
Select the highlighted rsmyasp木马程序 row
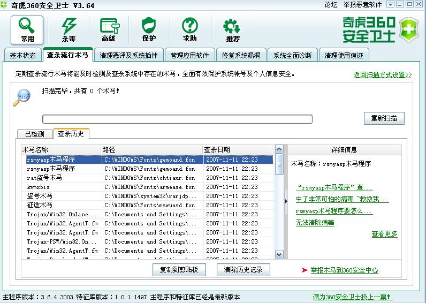click(149, 160)
